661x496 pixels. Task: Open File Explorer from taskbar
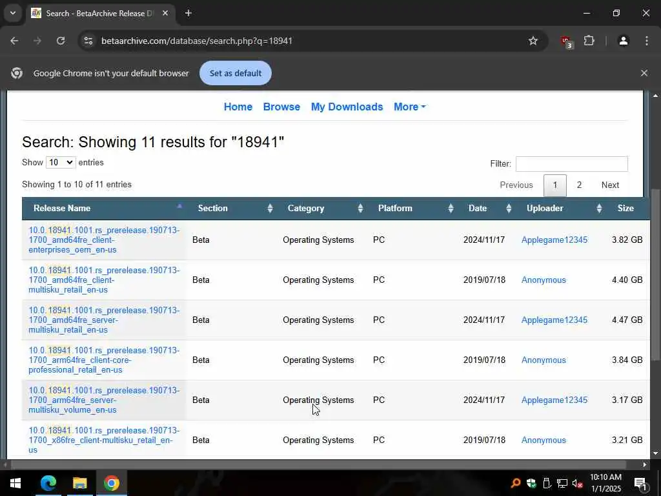coord(79,483)
